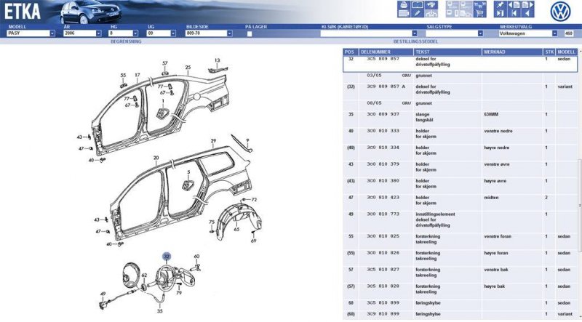Toggle the På lager checkbox
582x322 pixels.
pos(250,33)
